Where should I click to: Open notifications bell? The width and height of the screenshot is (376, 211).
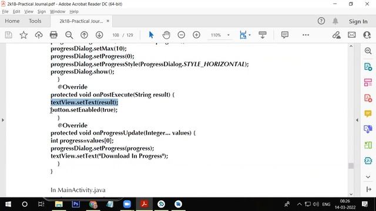[335, 21]
